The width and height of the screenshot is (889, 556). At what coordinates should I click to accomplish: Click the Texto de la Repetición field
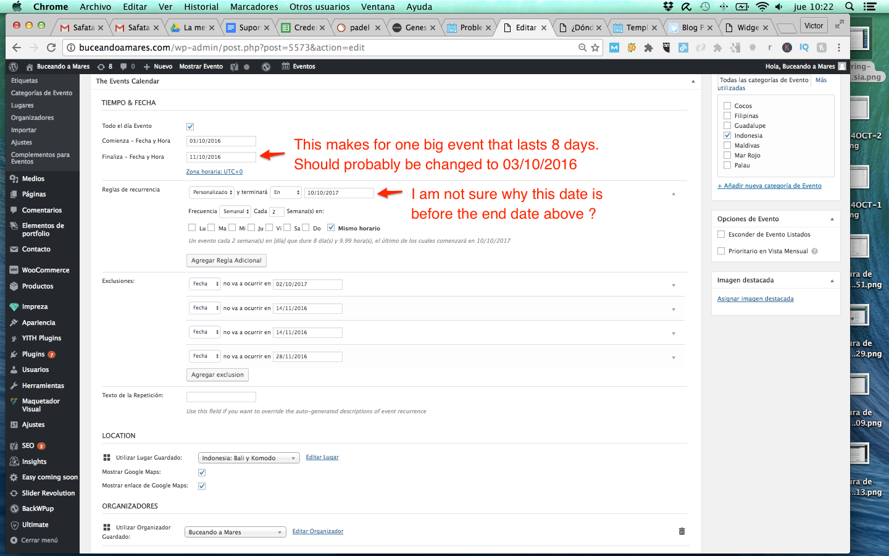221,397
